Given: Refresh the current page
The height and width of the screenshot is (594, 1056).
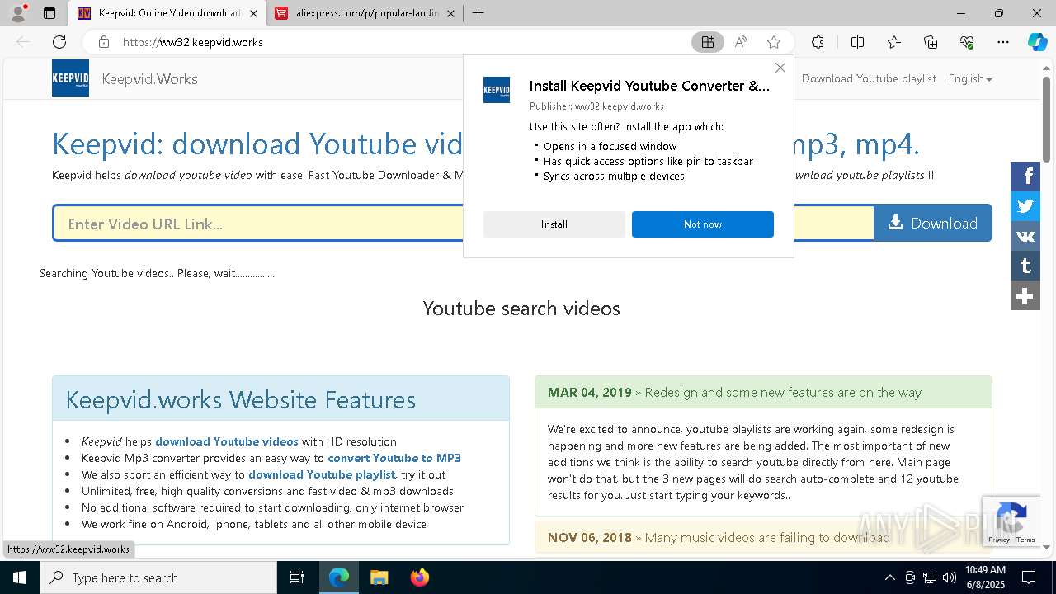Looking at the screenshot, I should coord(59,42).
